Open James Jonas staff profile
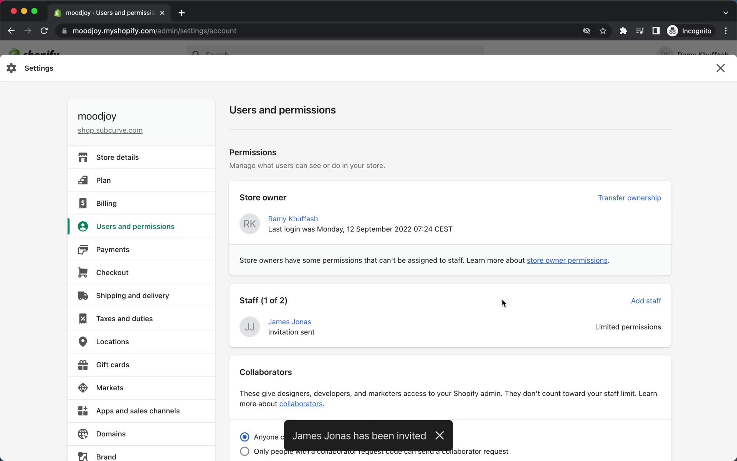 tap(289, 322)
